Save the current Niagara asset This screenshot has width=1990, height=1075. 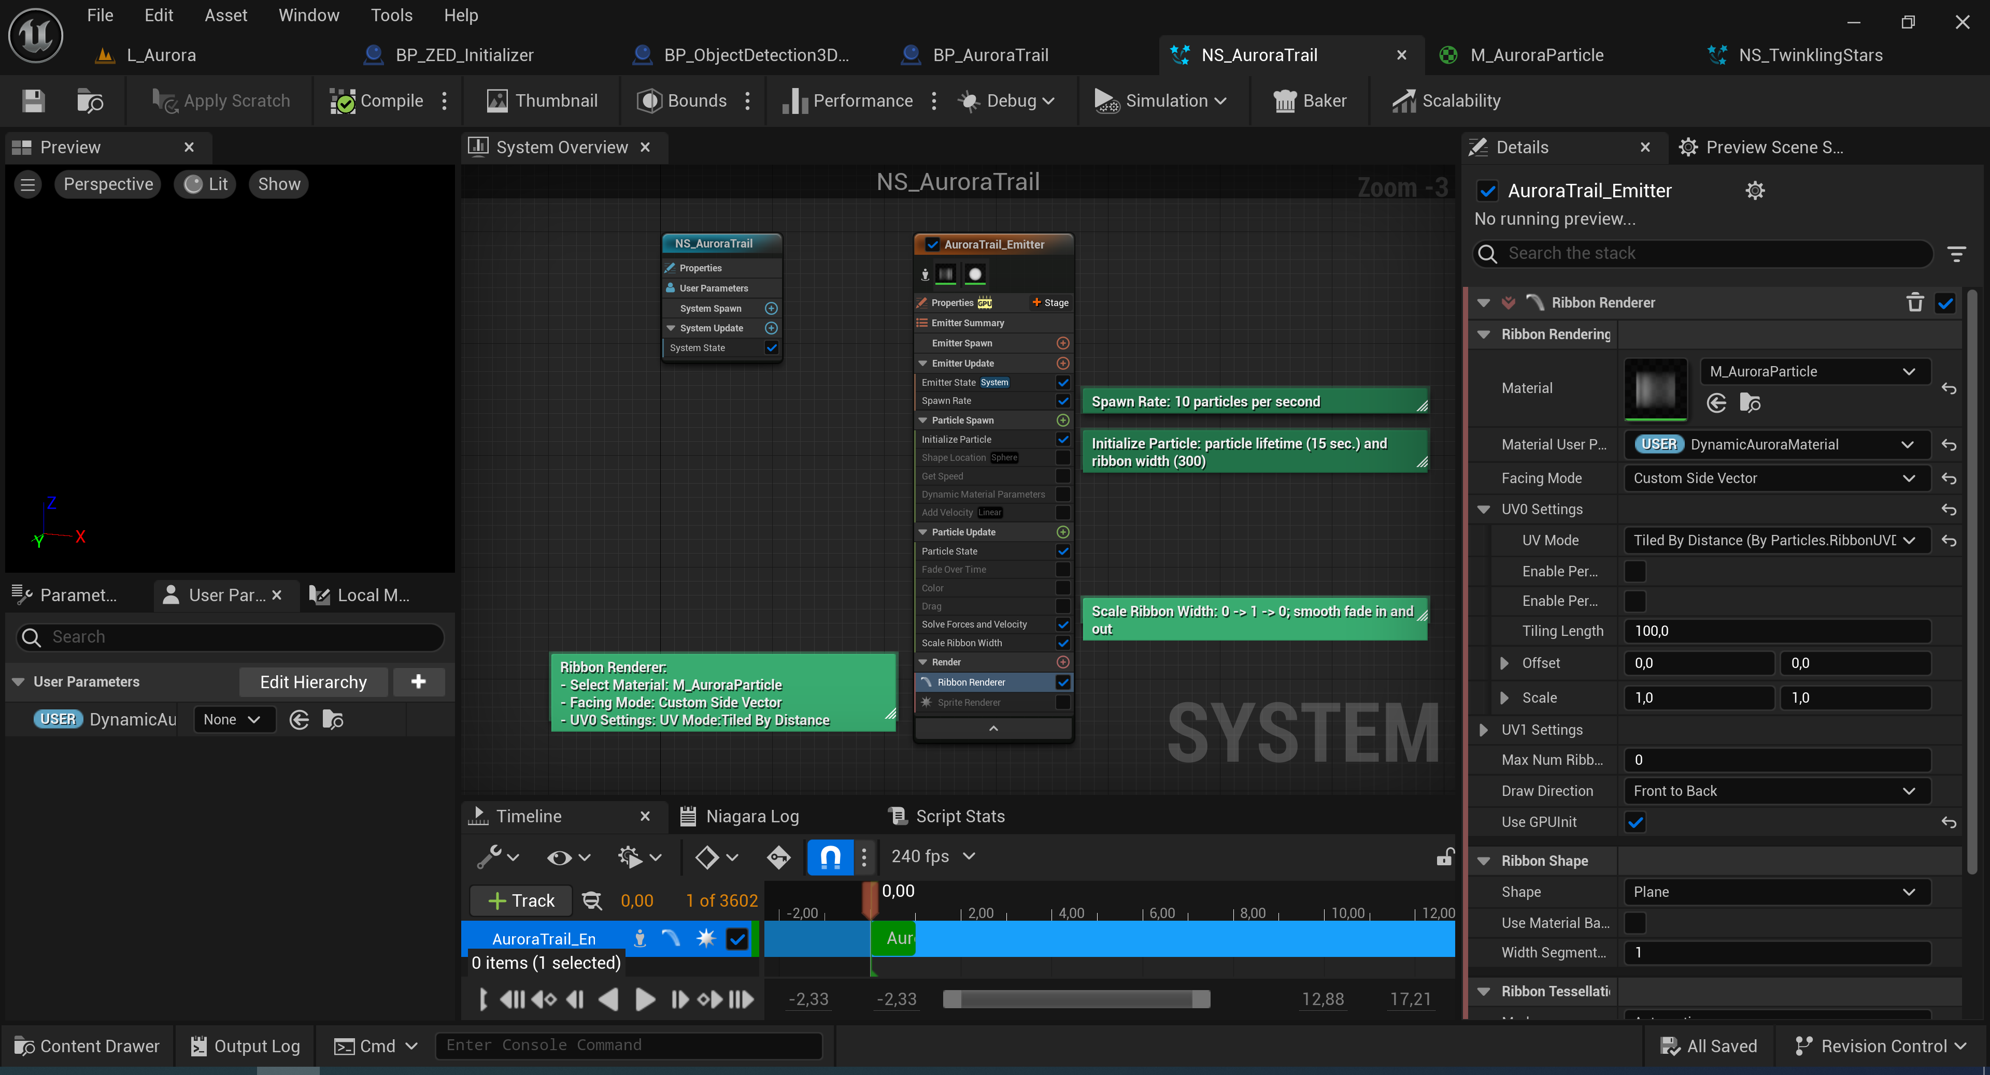tap(33, 101)
